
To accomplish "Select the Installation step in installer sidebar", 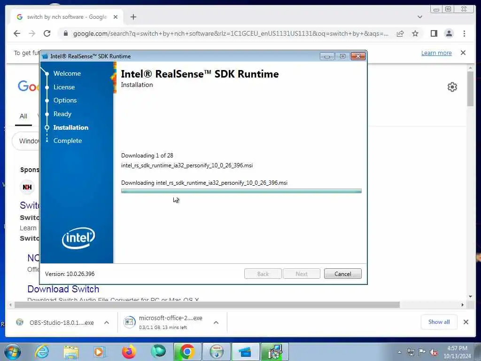I will (x=70, y=127).
